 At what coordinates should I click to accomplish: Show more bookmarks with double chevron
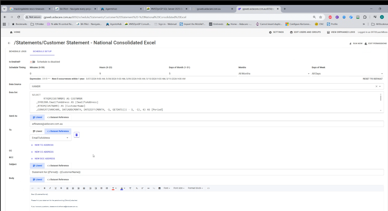364,24
